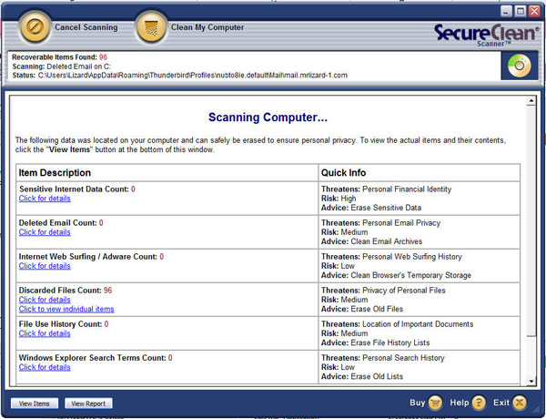Open details for Deleted Email Count
The image size is (546, 419).
click(45, 232)
